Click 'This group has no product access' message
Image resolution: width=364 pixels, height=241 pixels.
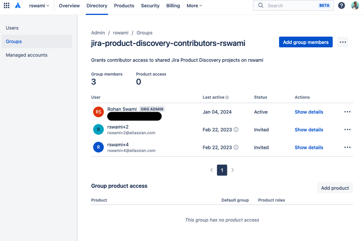(x=222, y=220)
